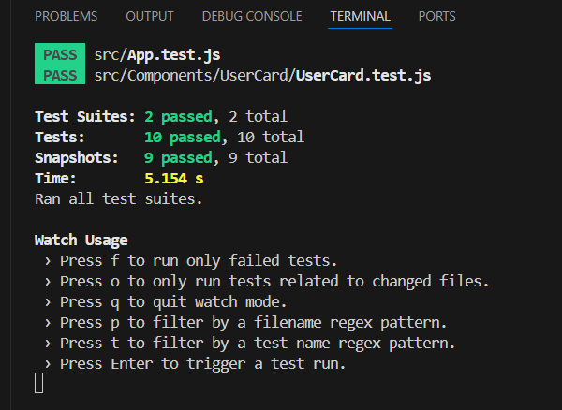This screenshot has height=410, width=562.
Task: Click the 5.154 s time value
Action: (x=173, y=178)
